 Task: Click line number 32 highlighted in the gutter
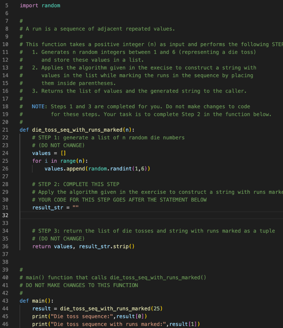click(x=5, y=215)
